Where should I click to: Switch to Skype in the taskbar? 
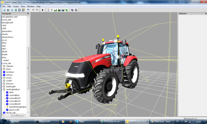coord(87,121)
